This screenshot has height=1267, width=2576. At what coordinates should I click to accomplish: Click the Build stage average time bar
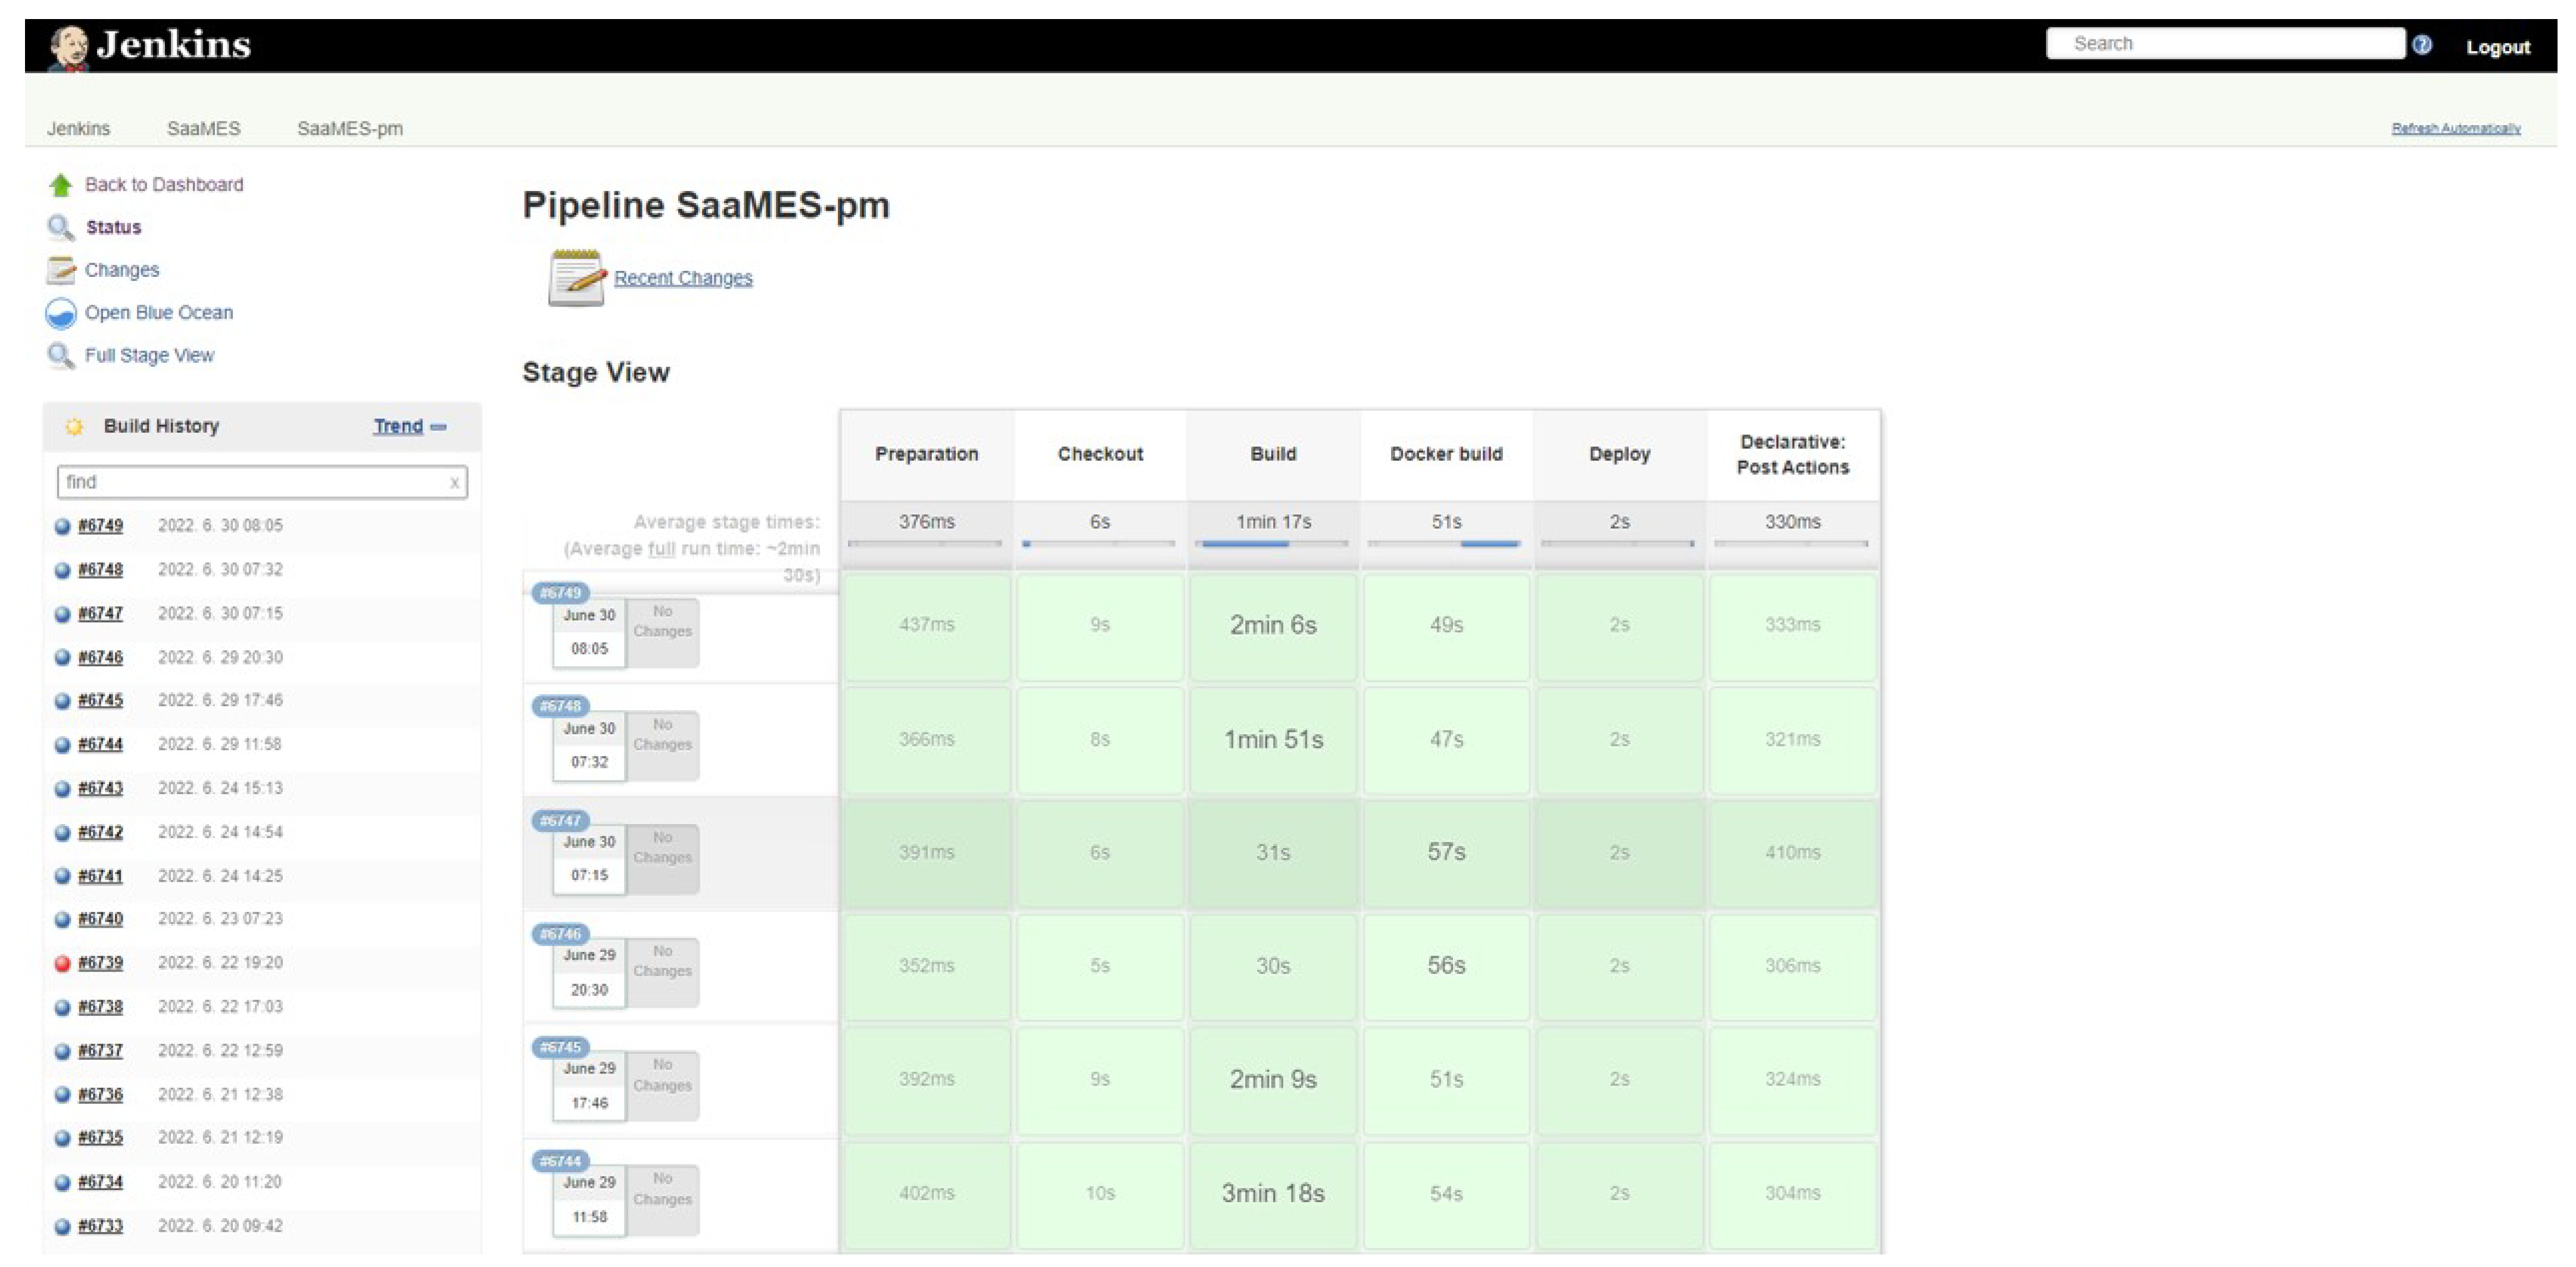click(1272, 543)
